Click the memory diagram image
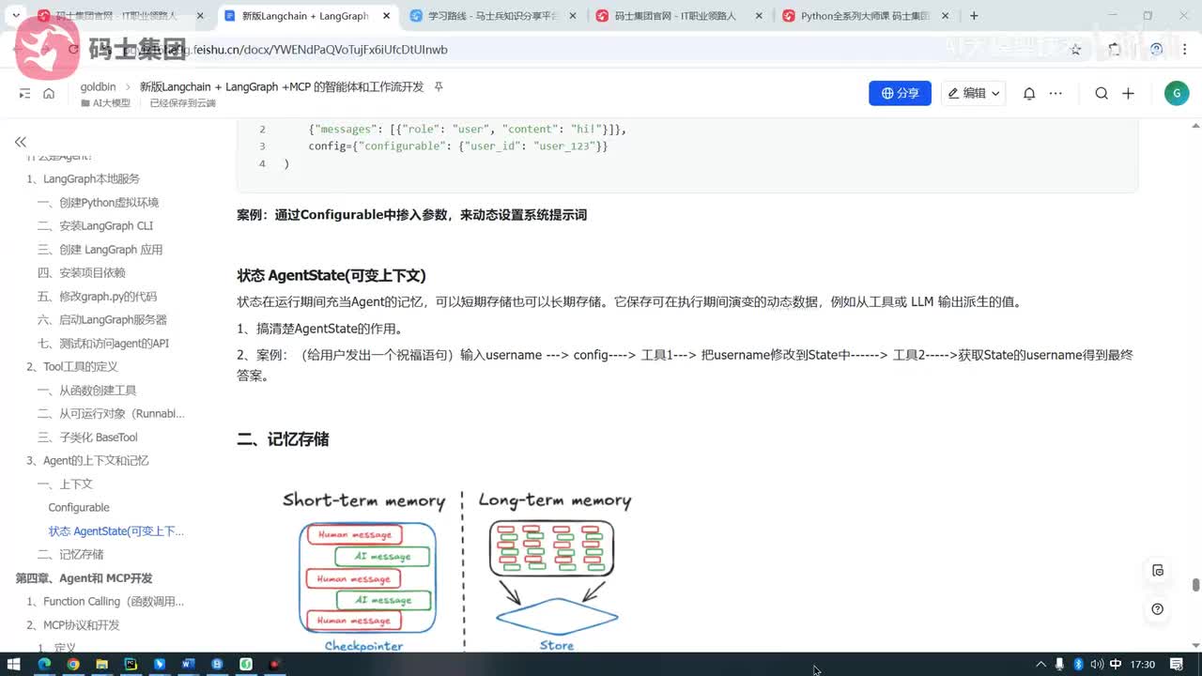The width and height of the screenshot is (1202, 676). coord(457,569)
